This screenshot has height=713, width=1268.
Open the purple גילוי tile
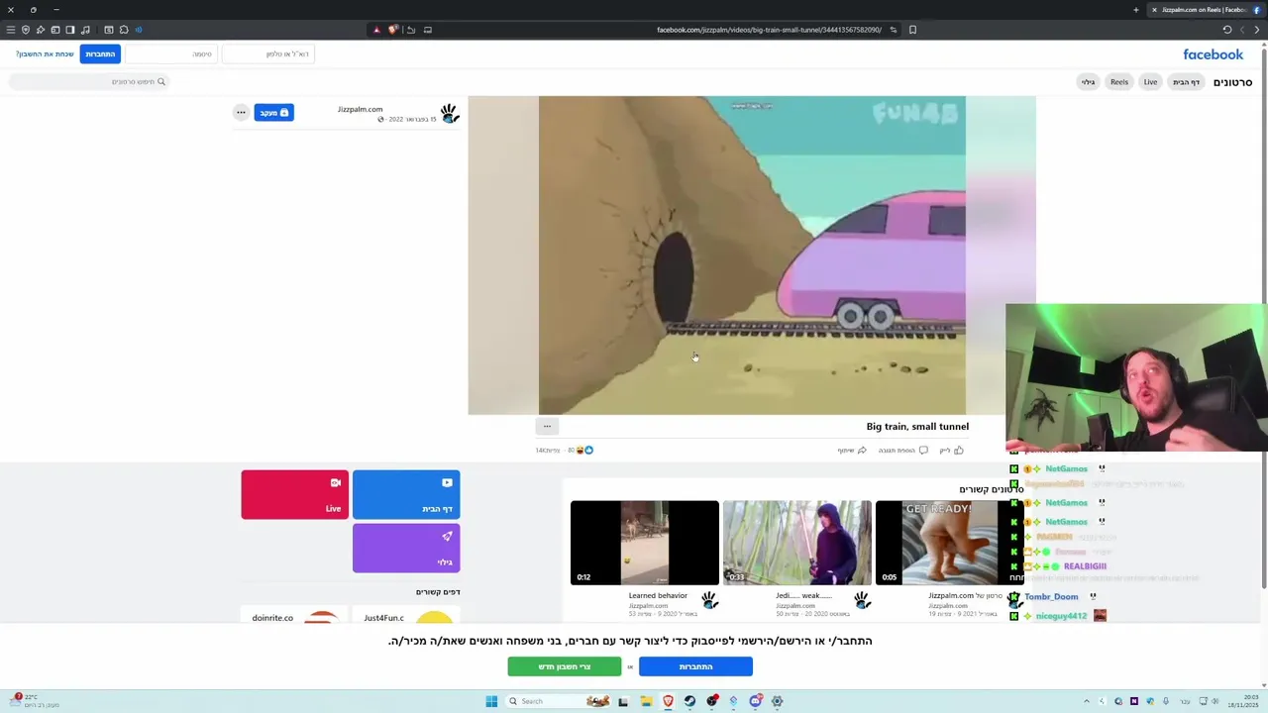coord(406,548)
